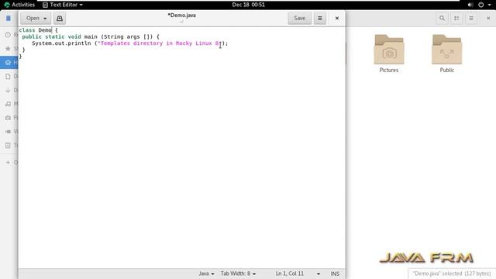Select Recent in Files sidebar
This screenshot has width=496, height=279.
click(x=9, y=34)
